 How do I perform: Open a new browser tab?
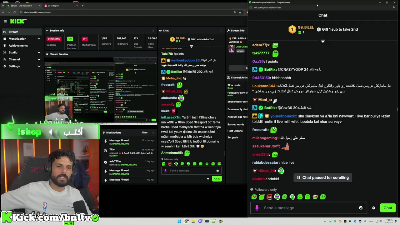coord(82,6)
